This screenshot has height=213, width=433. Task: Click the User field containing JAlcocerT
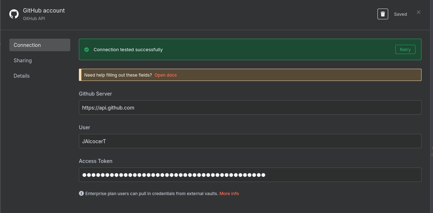click(x=250, y=141)
